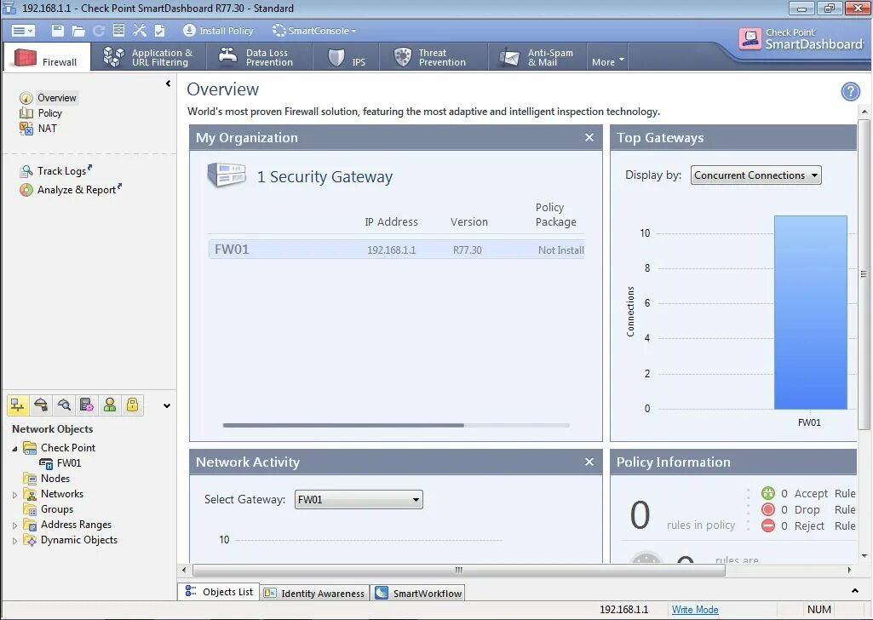Viewport: 873px width, 620px height.
Task: Save policy with the floppy disk icon
Action: click(57, 31)
